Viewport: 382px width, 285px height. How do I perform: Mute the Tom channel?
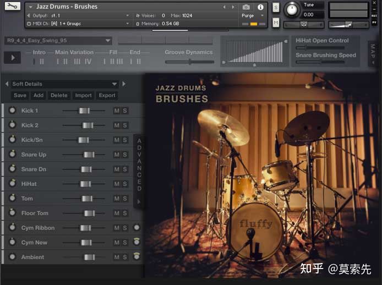117,199
